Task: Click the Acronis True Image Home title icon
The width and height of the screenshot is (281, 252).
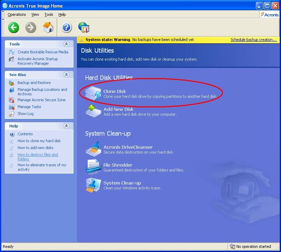Action: tap(5, 6)
